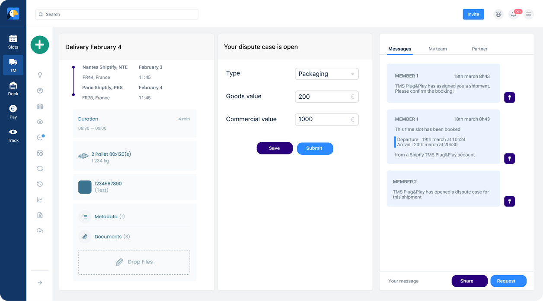Click the history clock icon in sidebar
Screen dimensions: 543x301
(40, 184)
